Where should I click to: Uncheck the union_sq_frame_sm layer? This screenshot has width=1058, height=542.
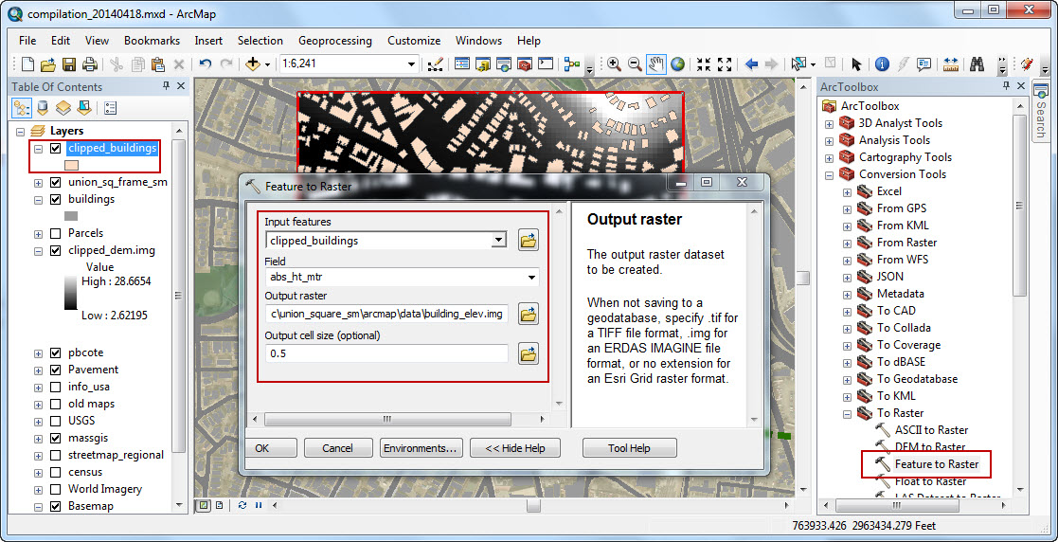click(x=55, y=182)
